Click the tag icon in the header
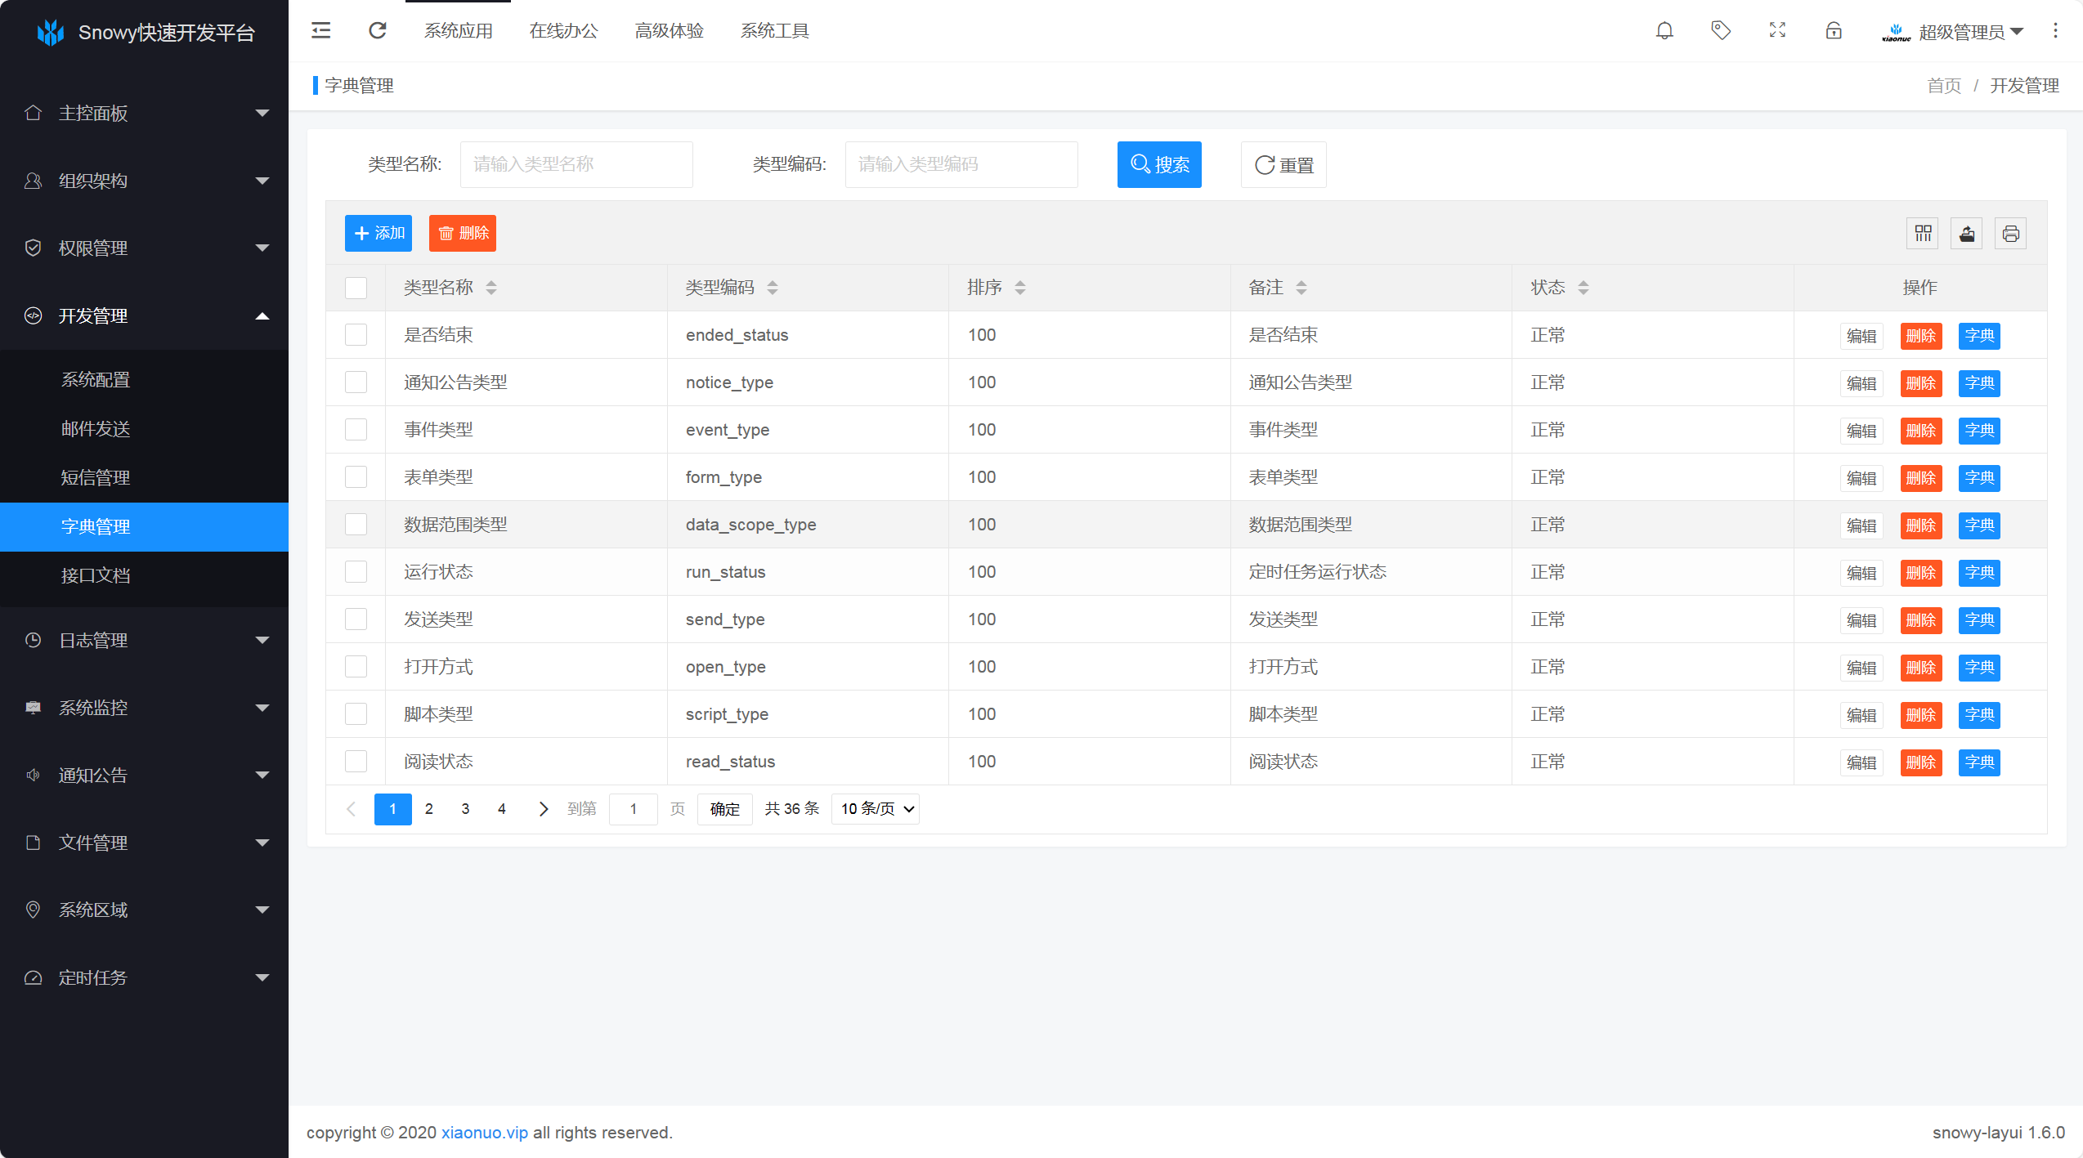This screenshot has height=1158, width=2083. click(1721, 31)
